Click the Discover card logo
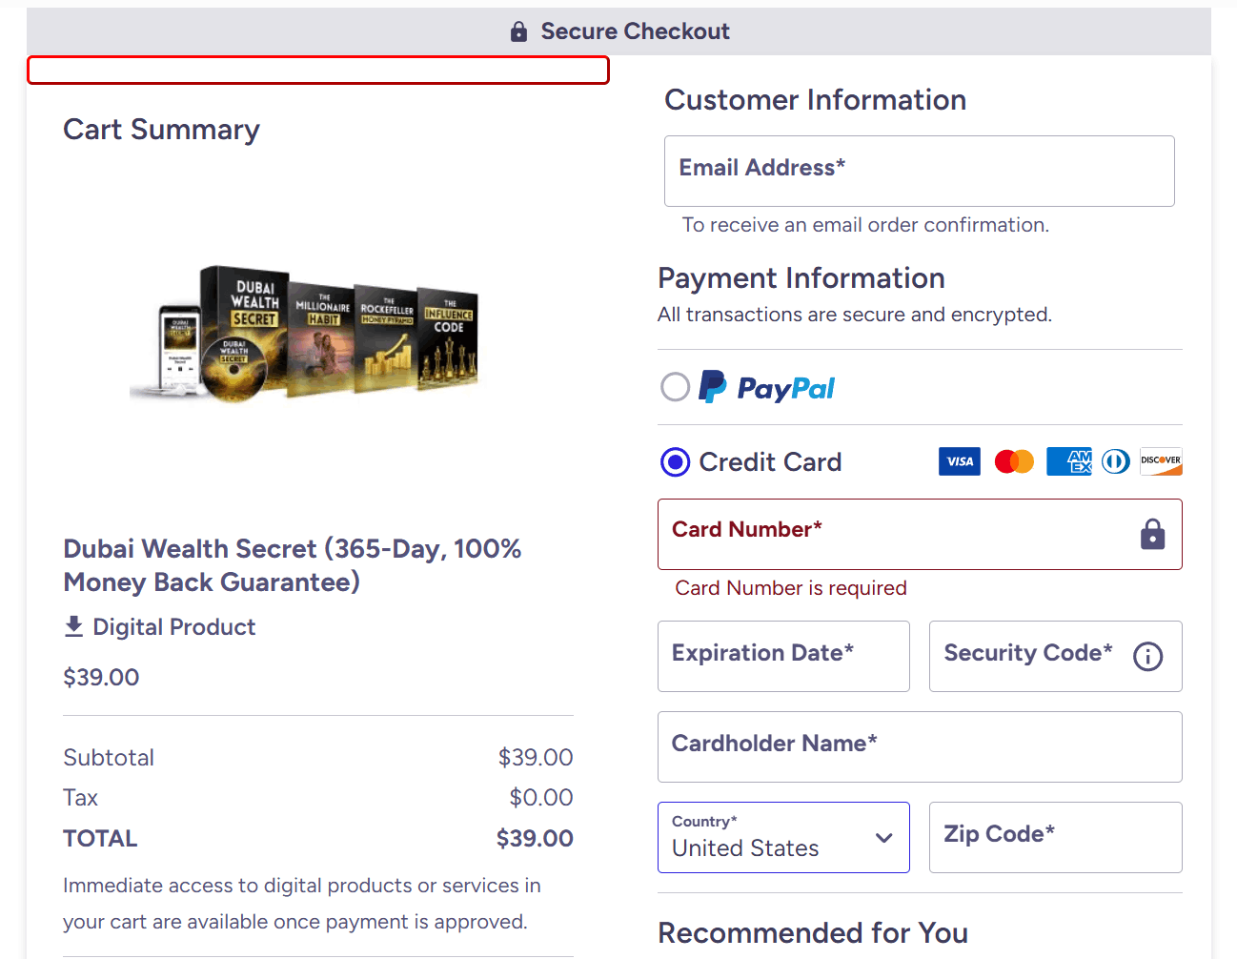Image resolution: width=1237 pixels, height=959 pixels. click(x=1161, y=461)
